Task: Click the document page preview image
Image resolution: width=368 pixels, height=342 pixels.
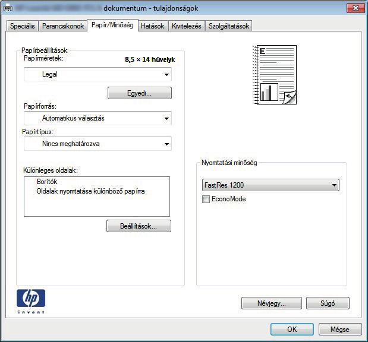Action: pyautogui.click(x=274, y=75)
